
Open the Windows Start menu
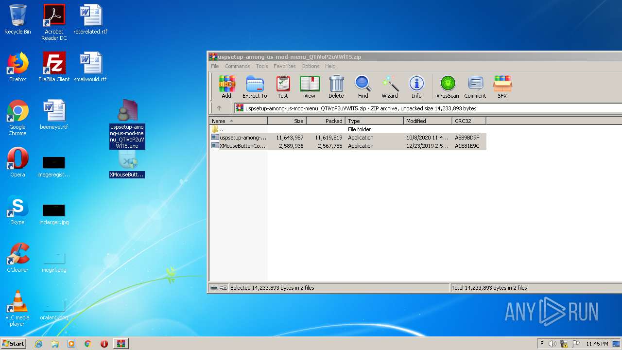pos(14,343)
